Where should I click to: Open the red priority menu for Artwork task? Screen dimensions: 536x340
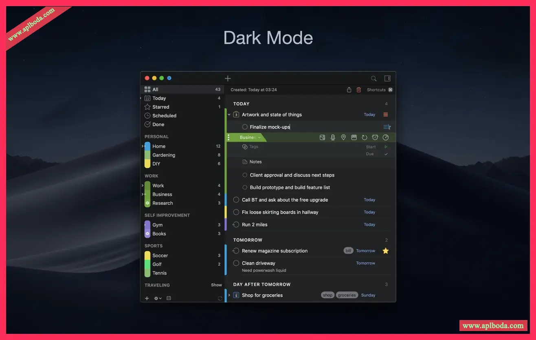coord(386,115)
